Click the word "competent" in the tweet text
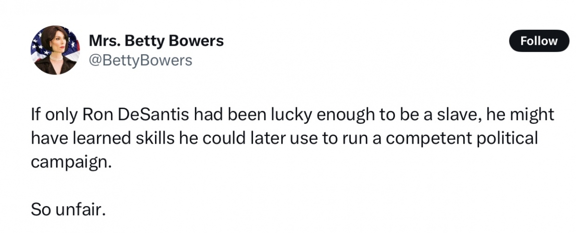 click(x=427, y=138)
